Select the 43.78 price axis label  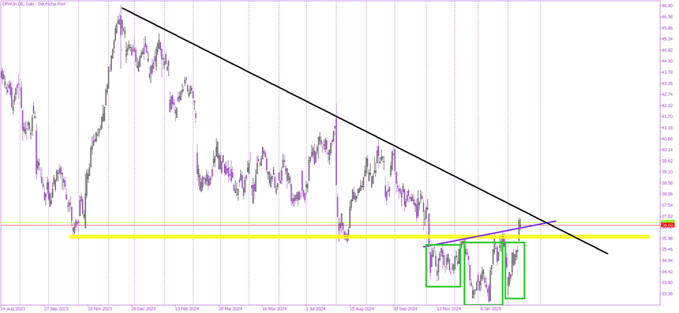[667, 72]
